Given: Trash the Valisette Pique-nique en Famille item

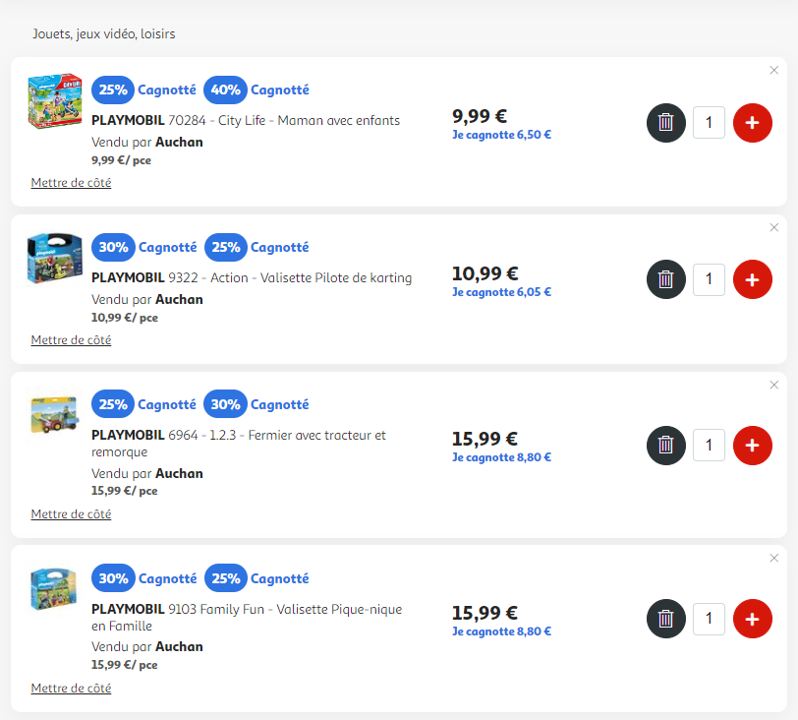Looking at the screenshot, I should (665, 619).
